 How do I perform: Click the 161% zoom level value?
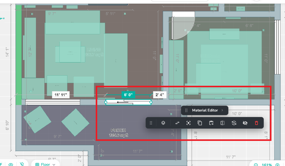click(267, 164)
